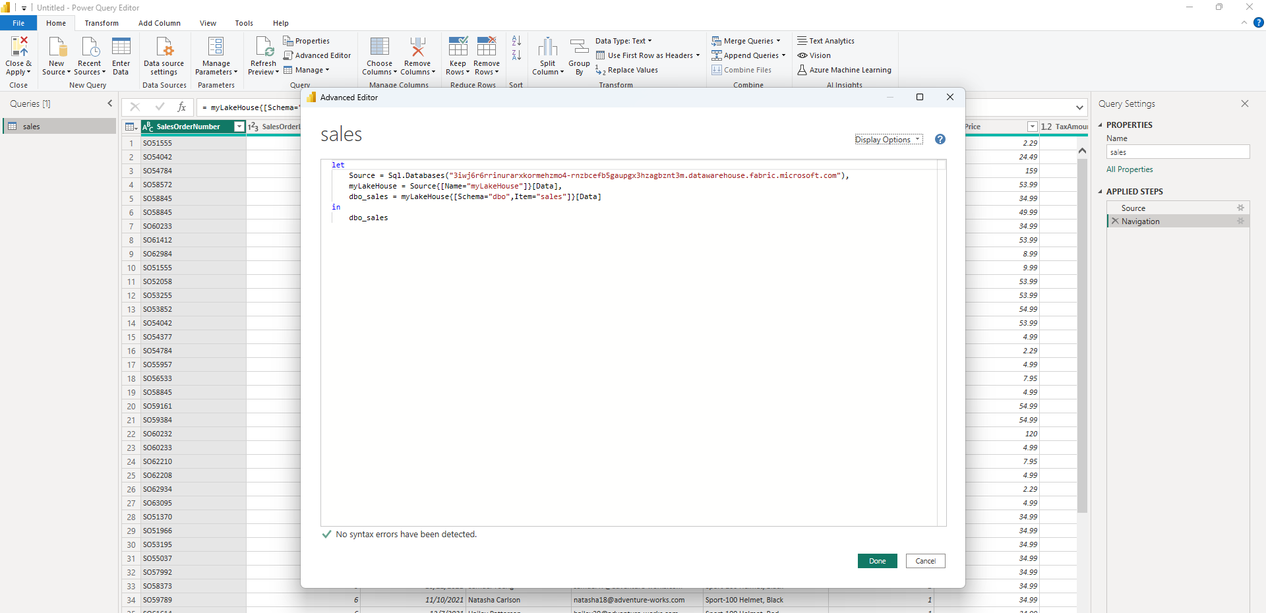Open the sort descending icon
Viewport: 1266px width, 613px height.
516,55
